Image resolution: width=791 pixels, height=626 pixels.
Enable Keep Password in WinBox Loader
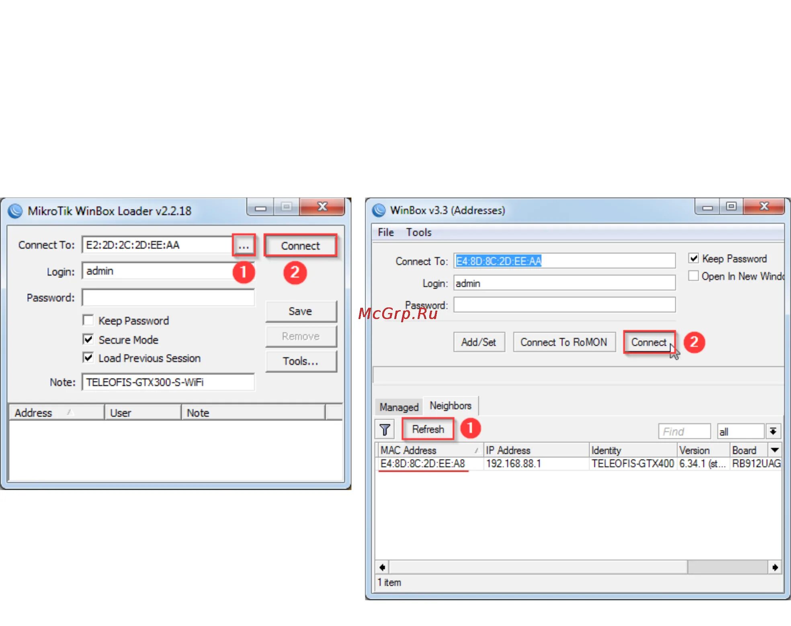click(x=88, y=320)
